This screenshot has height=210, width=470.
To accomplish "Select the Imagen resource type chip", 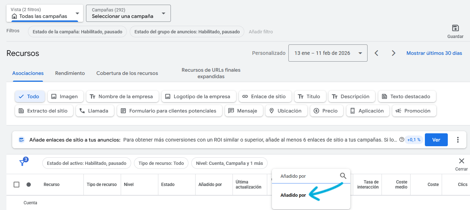I will 65,96.
